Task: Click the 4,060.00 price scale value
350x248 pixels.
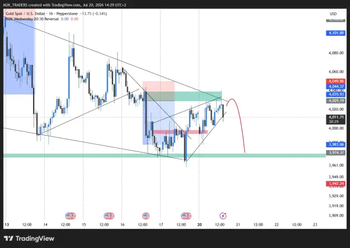Action: pos(336,71)
